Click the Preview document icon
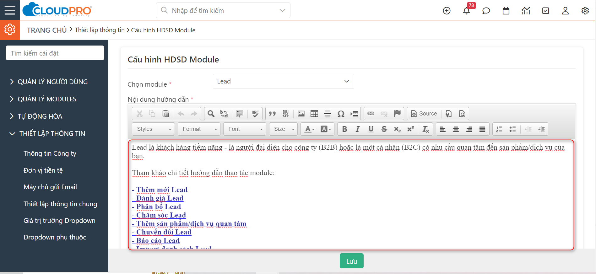 click(x=462, y=114)
